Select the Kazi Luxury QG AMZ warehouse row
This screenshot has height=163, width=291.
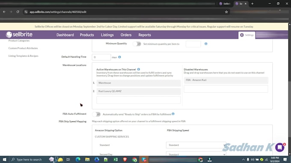pyautogui.click(x=139, y=91)
